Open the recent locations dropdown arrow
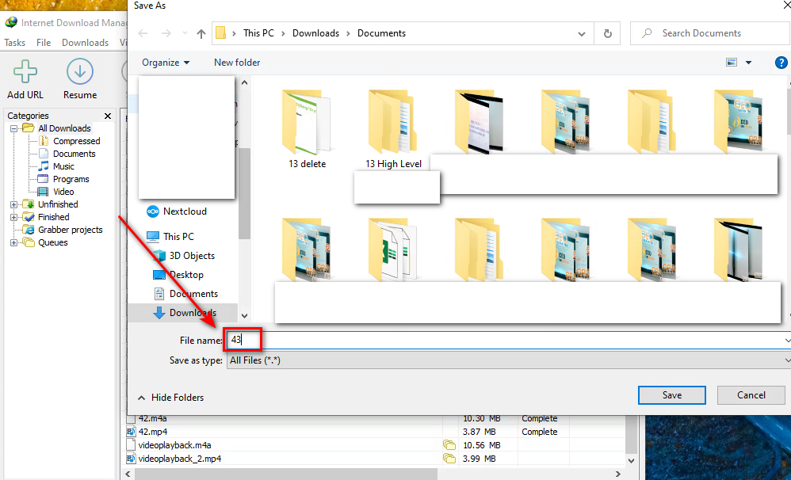This screenshot has height=480, width=791. pyautogui.click(x=184, y=34)
